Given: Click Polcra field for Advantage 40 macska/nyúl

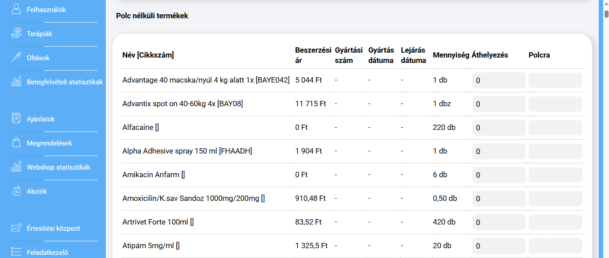Looking at the screenshot, I should [555, 80].
